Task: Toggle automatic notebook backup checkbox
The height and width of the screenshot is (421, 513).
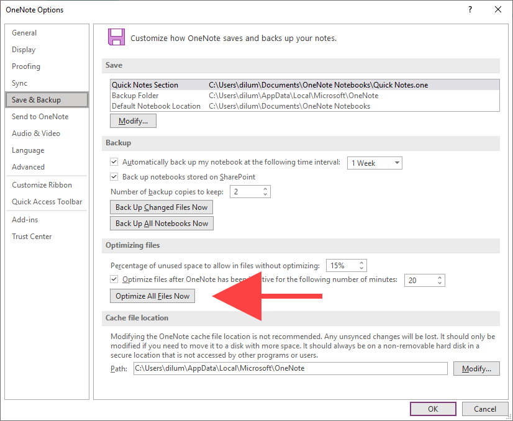Action: pyautogui.click(x=114, y=162)
